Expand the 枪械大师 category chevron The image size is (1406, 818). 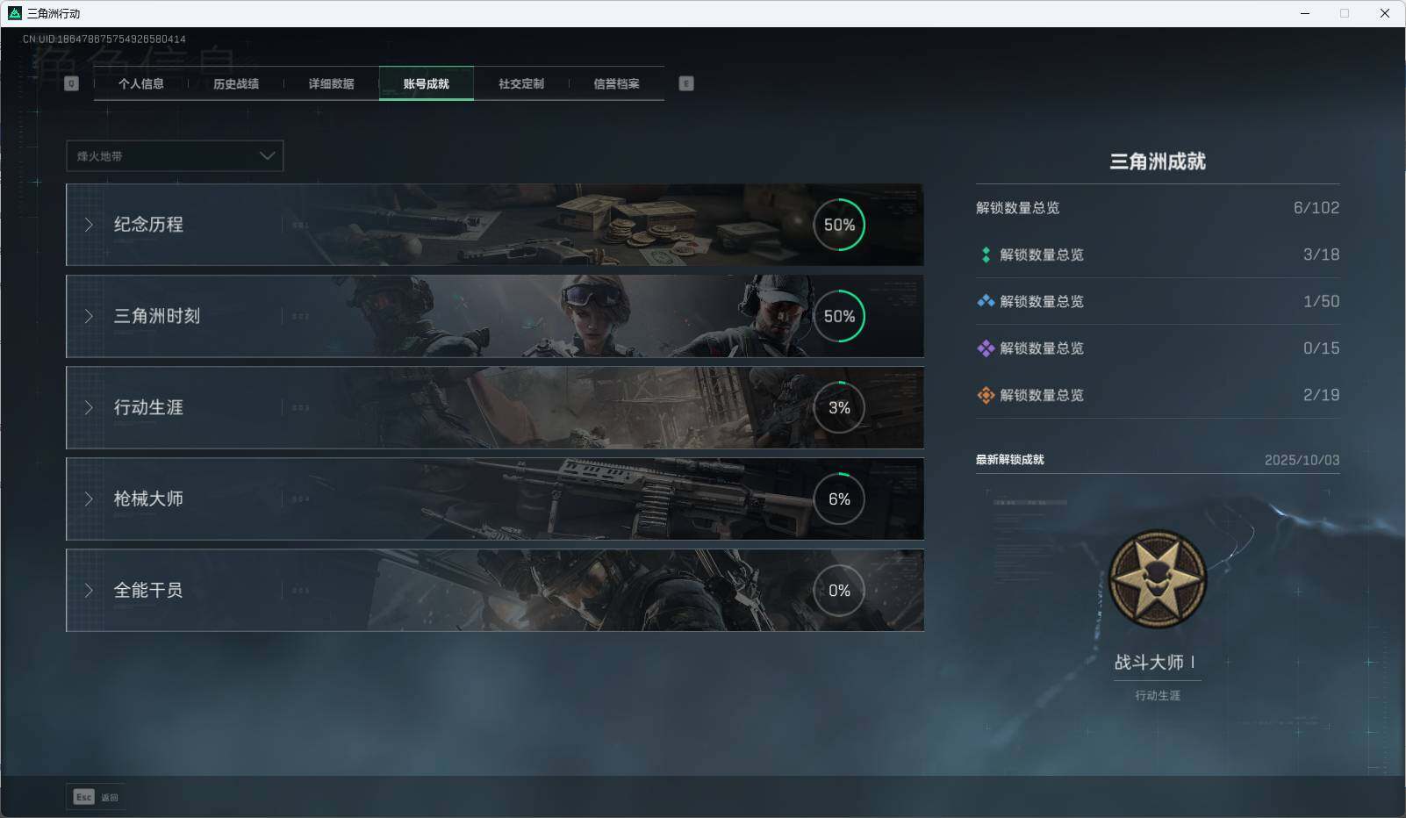89,499
